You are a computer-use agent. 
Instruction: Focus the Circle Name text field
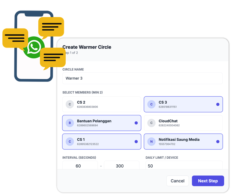(x=142, y=78)
